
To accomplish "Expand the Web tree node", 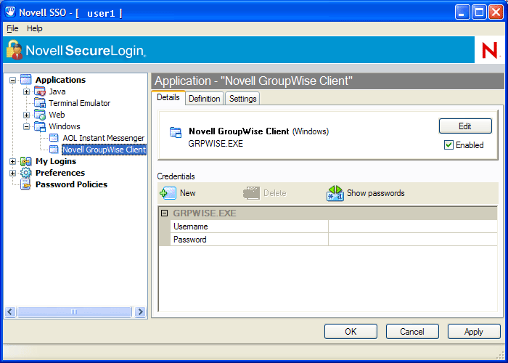I will (x=27, y=115).
